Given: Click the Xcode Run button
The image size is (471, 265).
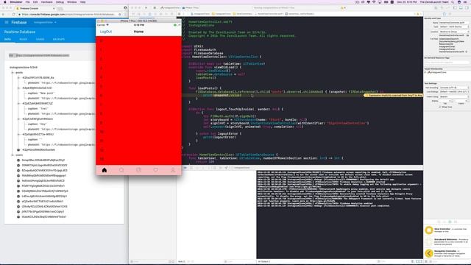Looking at the screenshot, I should [x=146, y=8].
